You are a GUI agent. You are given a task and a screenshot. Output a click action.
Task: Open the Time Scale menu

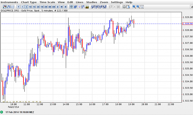47,2
